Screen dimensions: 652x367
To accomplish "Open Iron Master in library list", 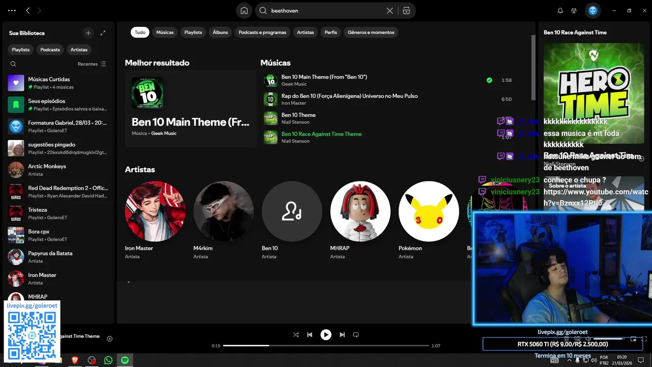I will (x=58, y=278).
